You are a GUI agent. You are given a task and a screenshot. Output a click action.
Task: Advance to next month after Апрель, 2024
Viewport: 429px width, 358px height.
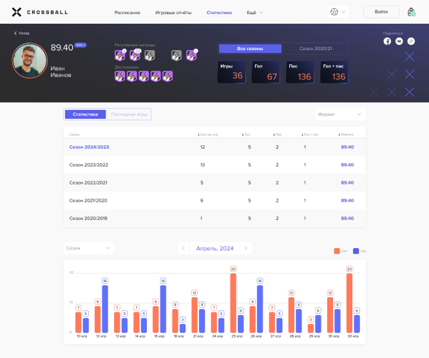245,248
